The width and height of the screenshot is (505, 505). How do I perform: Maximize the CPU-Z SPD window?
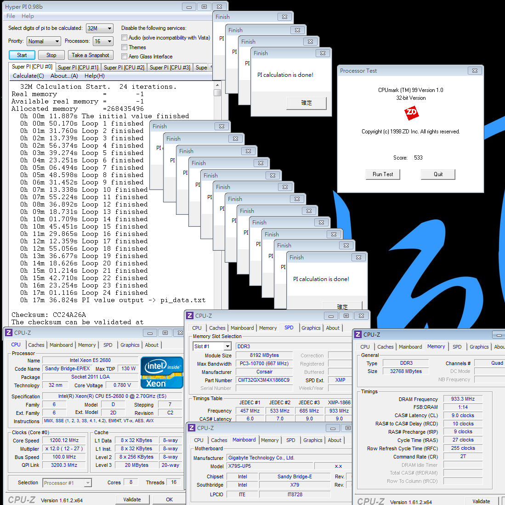tap(346, 316)
